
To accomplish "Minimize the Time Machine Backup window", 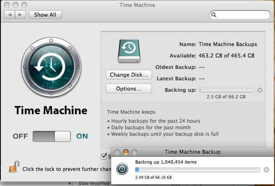I will point(126,152).
